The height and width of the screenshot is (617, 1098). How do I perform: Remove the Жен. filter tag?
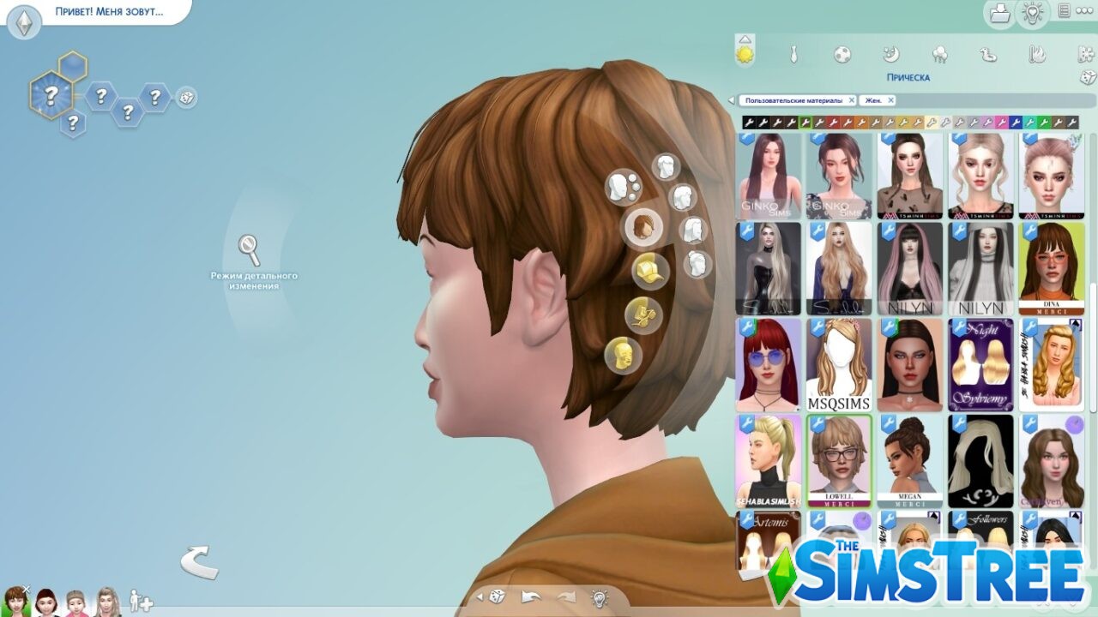[x=890, y=100]
